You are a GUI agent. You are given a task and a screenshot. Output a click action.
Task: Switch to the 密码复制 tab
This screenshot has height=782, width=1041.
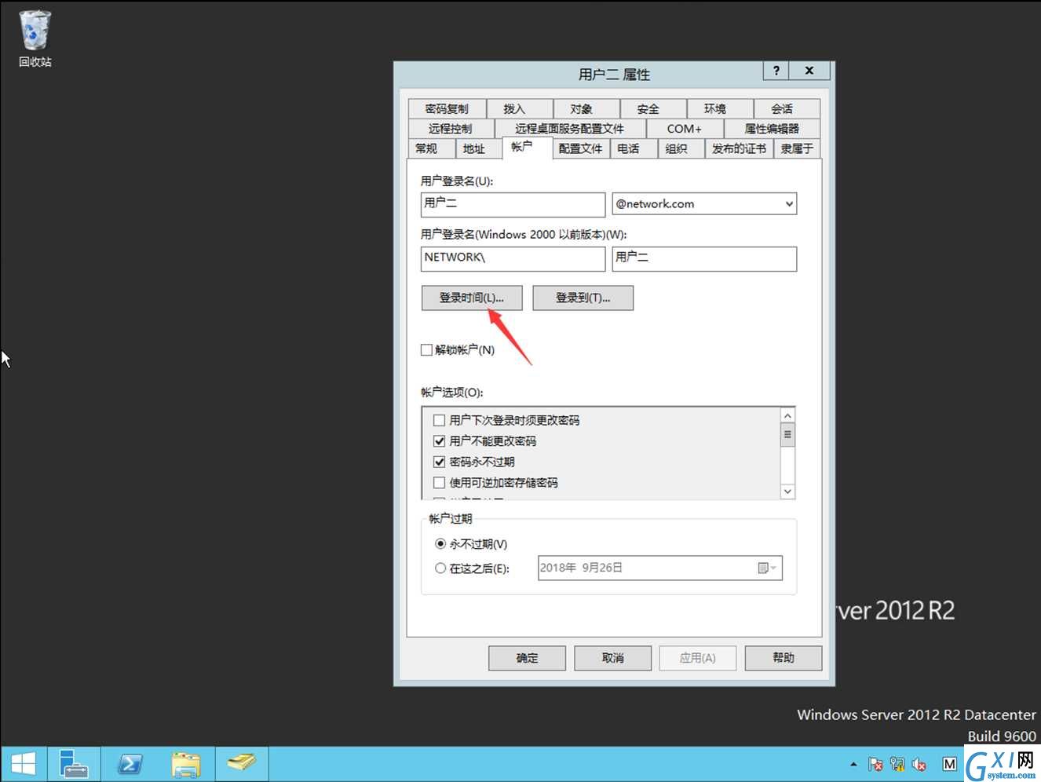click(x=447, y=108)
